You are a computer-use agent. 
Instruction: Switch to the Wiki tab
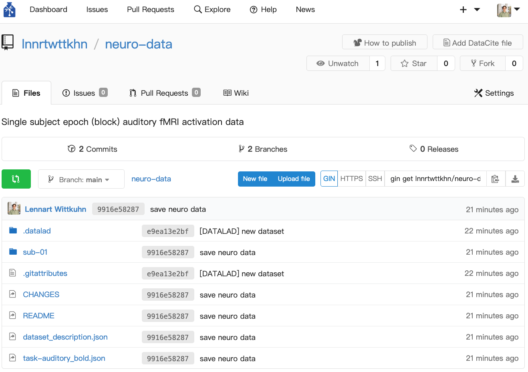click(x=236, y=93)
